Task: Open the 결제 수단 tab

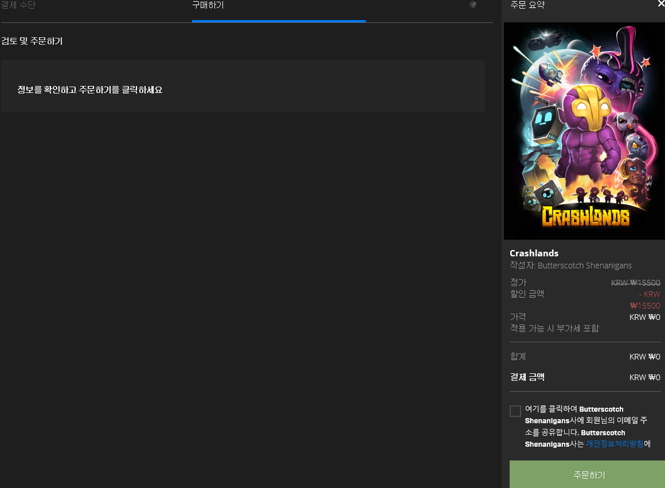Action: (x=18, y=5)
